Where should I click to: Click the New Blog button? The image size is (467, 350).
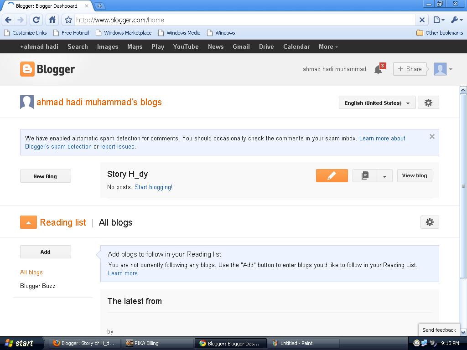45,176
